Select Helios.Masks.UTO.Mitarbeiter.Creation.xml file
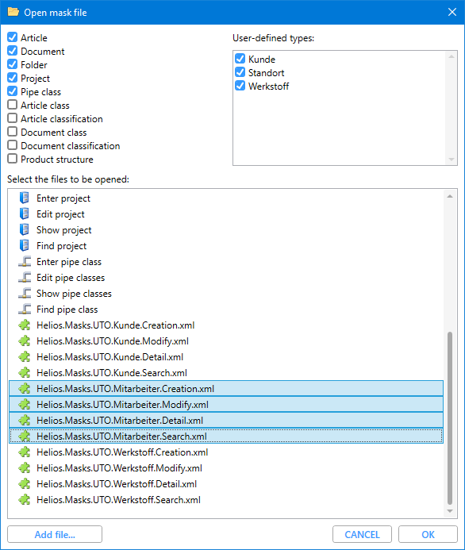 click(226, 389)
